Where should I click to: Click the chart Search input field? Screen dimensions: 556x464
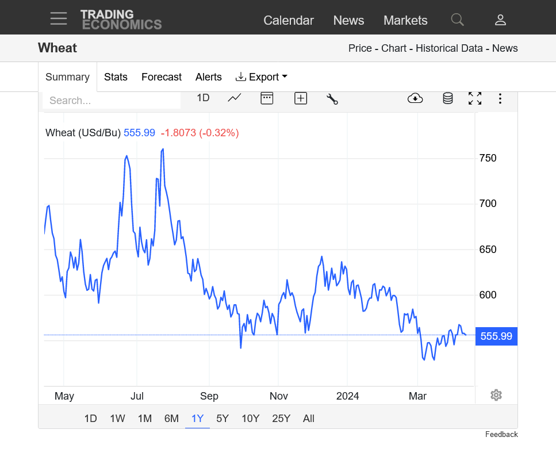point(112,100)
